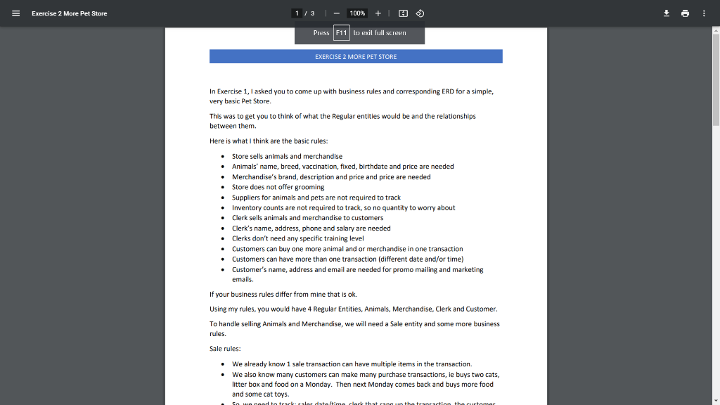Screen dimensions: 720x405
Task: Click the scrollbar up arrow
Action: (x=716, y=30)
